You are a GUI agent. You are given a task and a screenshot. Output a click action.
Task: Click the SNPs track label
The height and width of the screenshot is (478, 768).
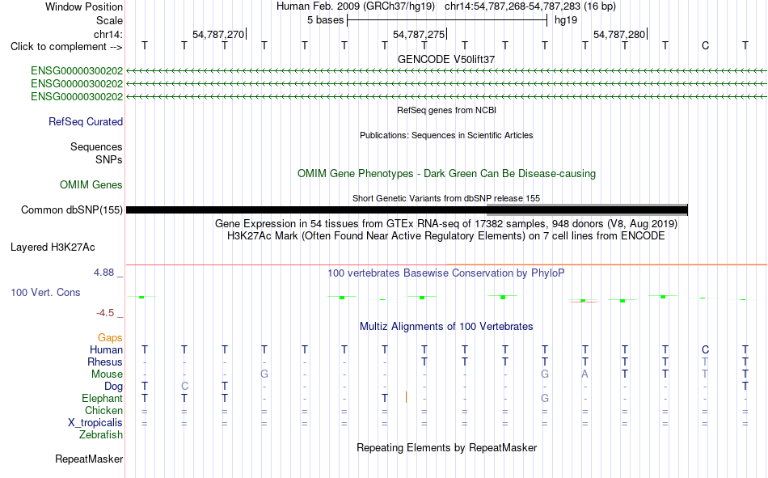pos(109,159)
